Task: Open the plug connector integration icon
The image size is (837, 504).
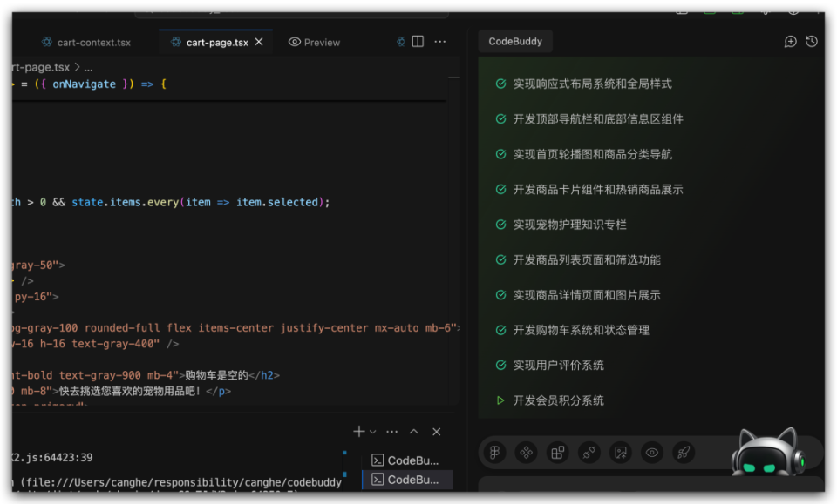Action: point(589,453)
